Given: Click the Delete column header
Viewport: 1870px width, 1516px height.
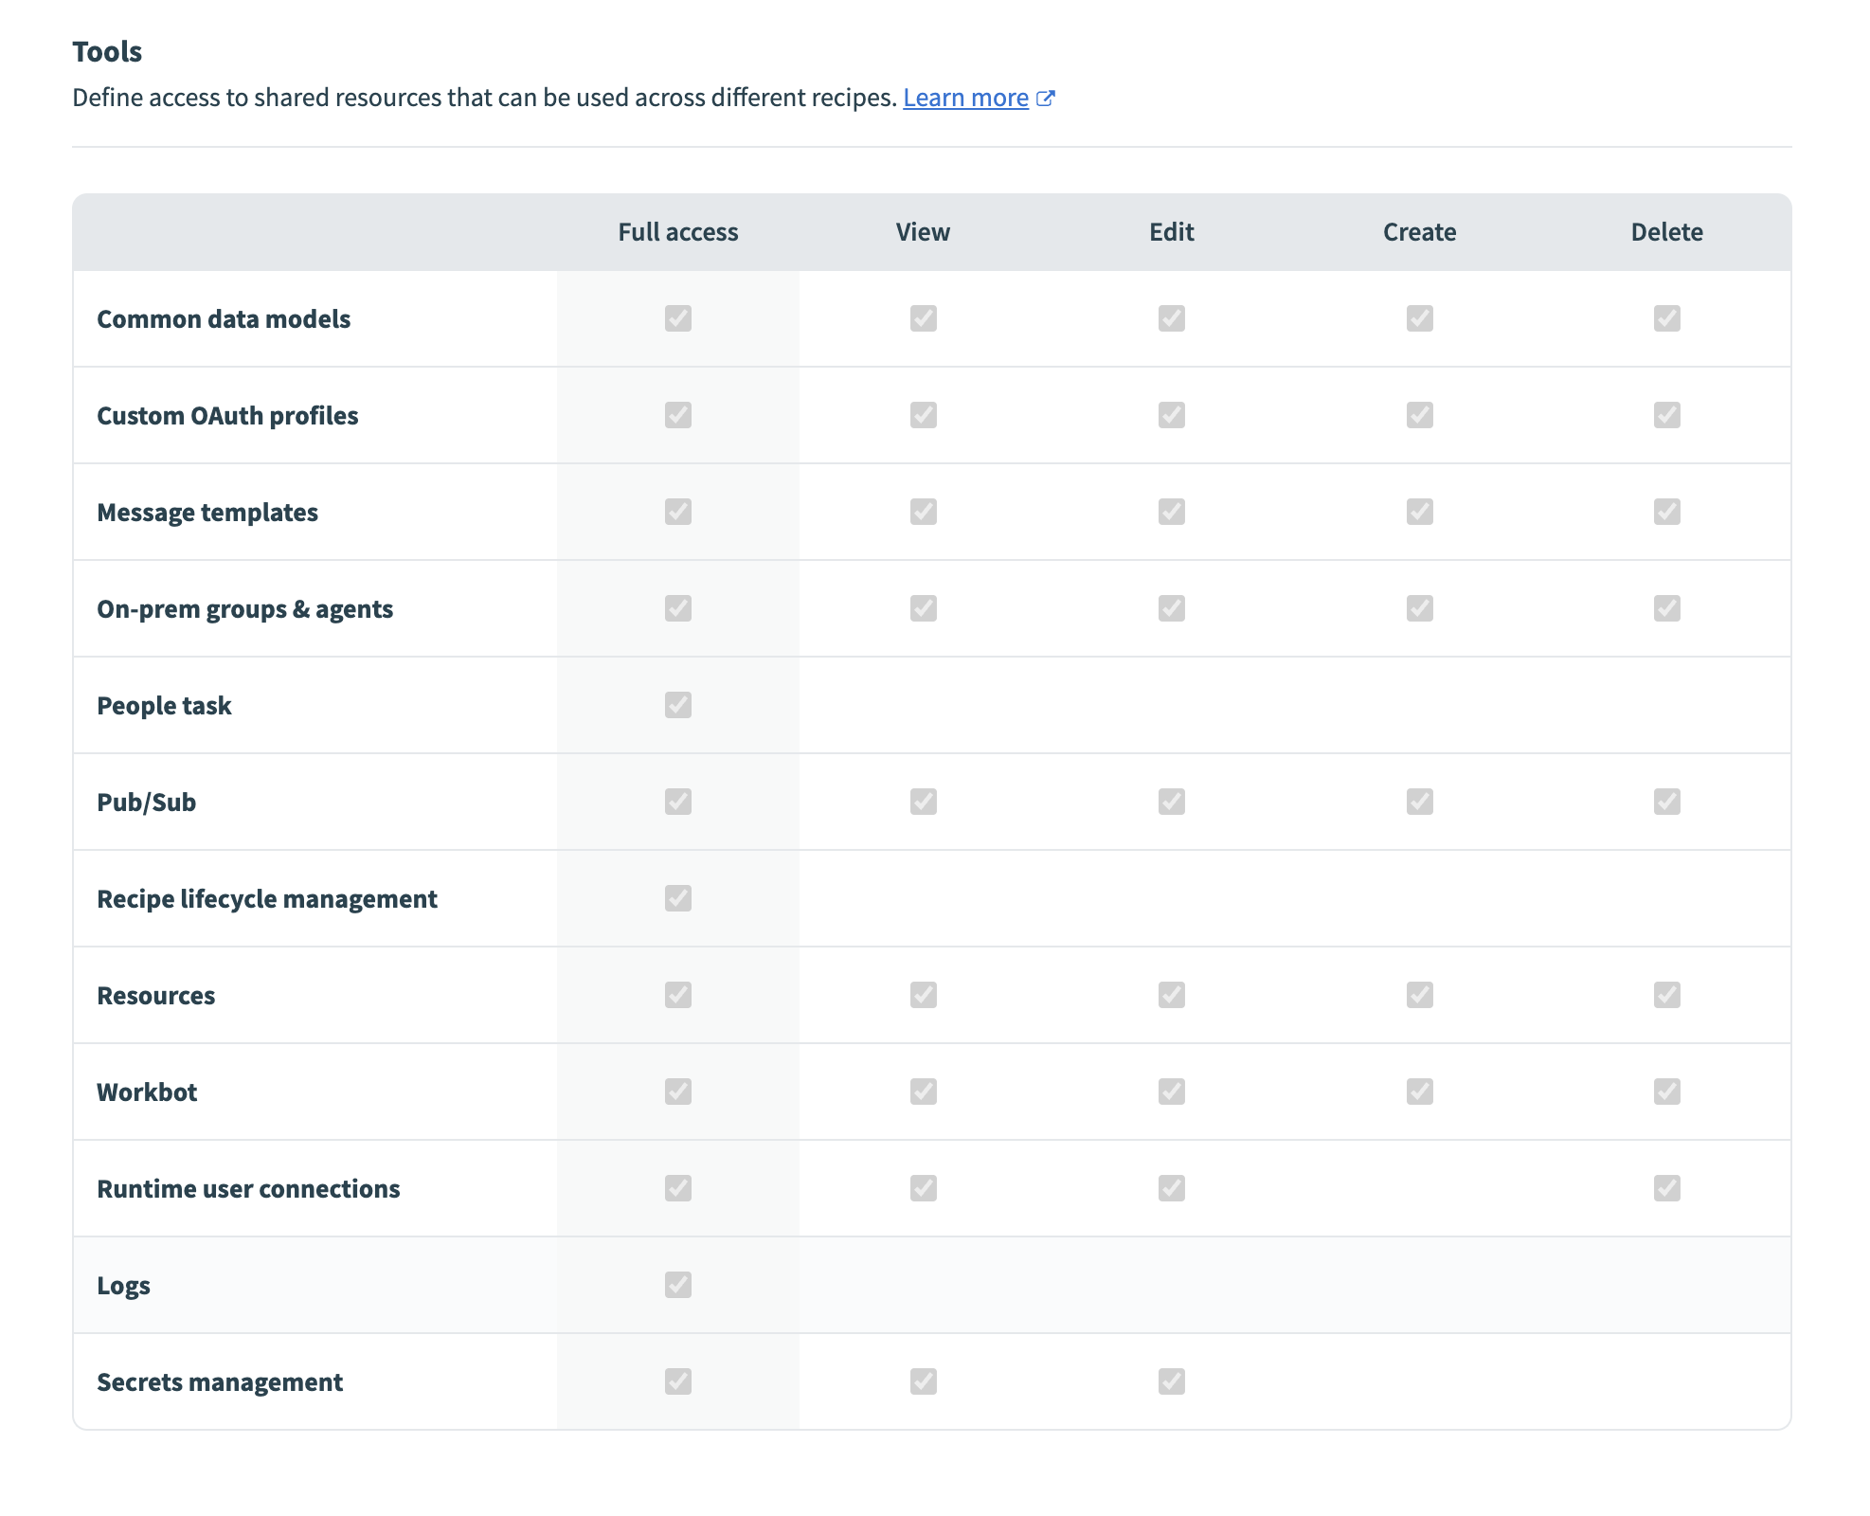Looking at the screenshot, I should (1666, 232).
